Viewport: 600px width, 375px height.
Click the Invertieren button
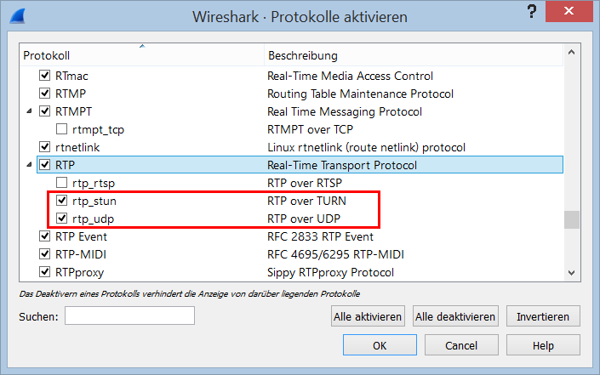click(x=543, y=316)
